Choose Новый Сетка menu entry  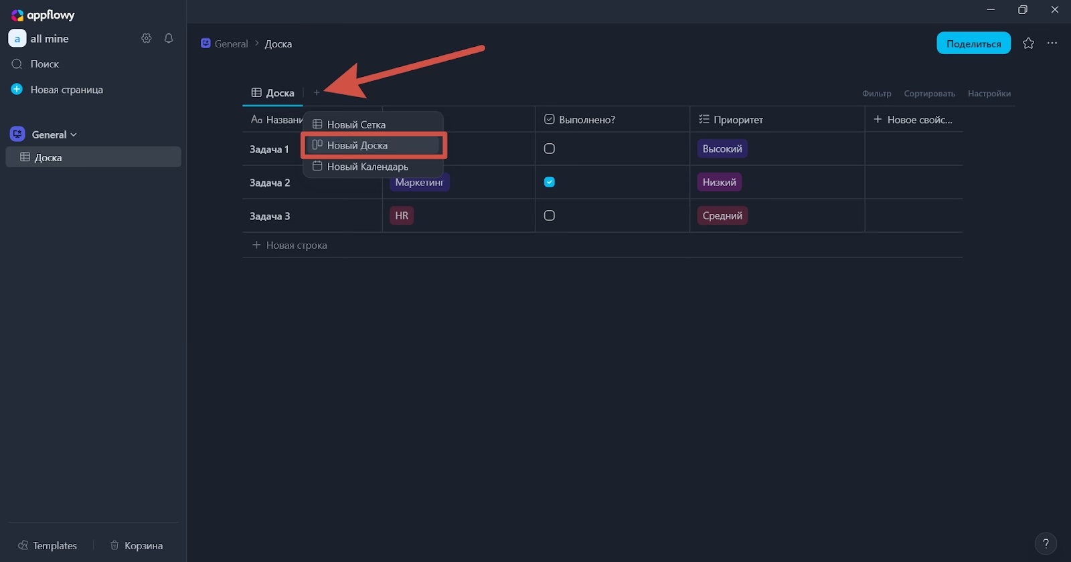point(356,124)
